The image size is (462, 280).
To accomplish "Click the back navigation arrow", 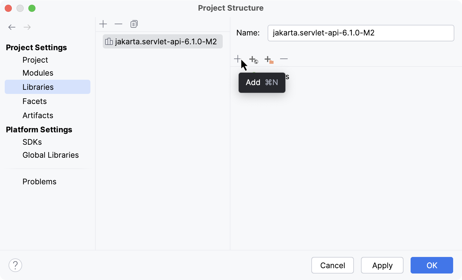I will pyautogui.click(x=12, y=27).
